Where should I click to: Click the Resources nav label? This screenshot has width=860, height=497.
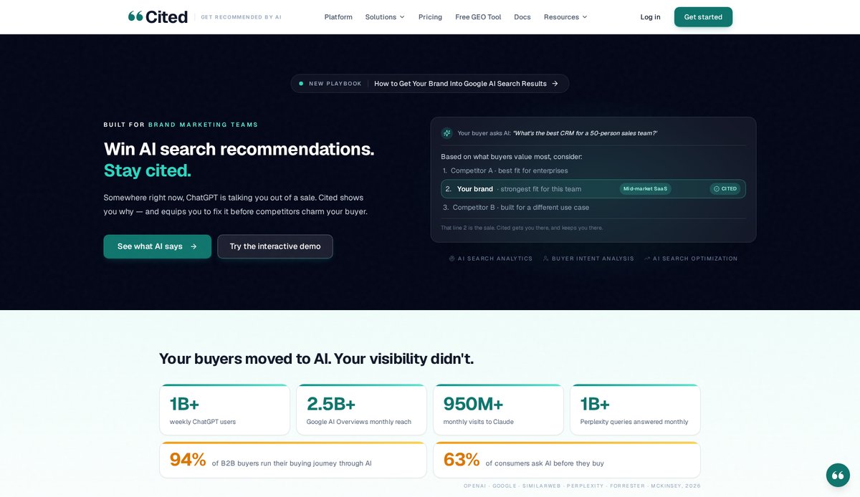point(561,17)
